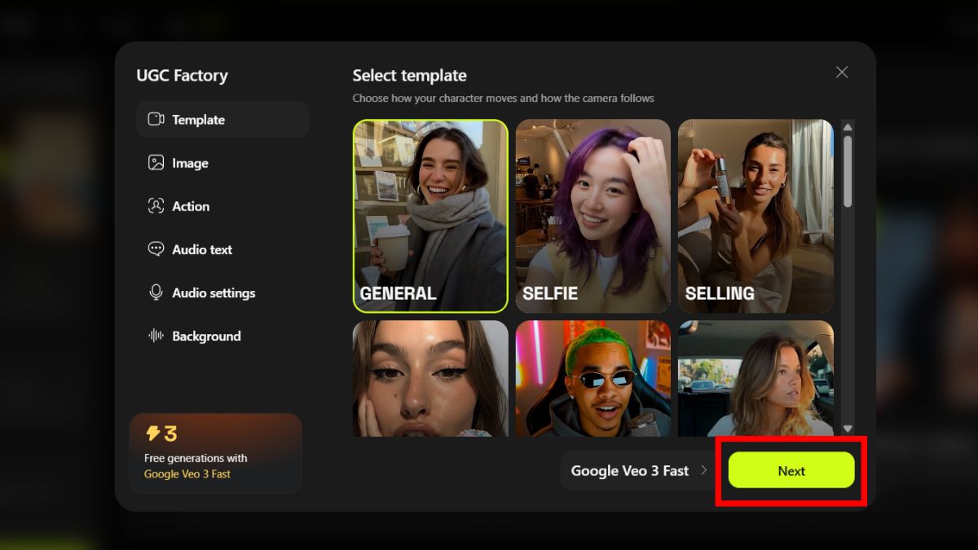Click the scrollbar up arrow
The width and height of the screenshot is (978, 550).
coord(848,127)
